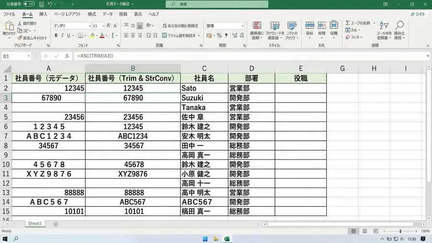Add a new sheet with plus icon
Viewport: 432px width, 243px height.
point(56,224)
